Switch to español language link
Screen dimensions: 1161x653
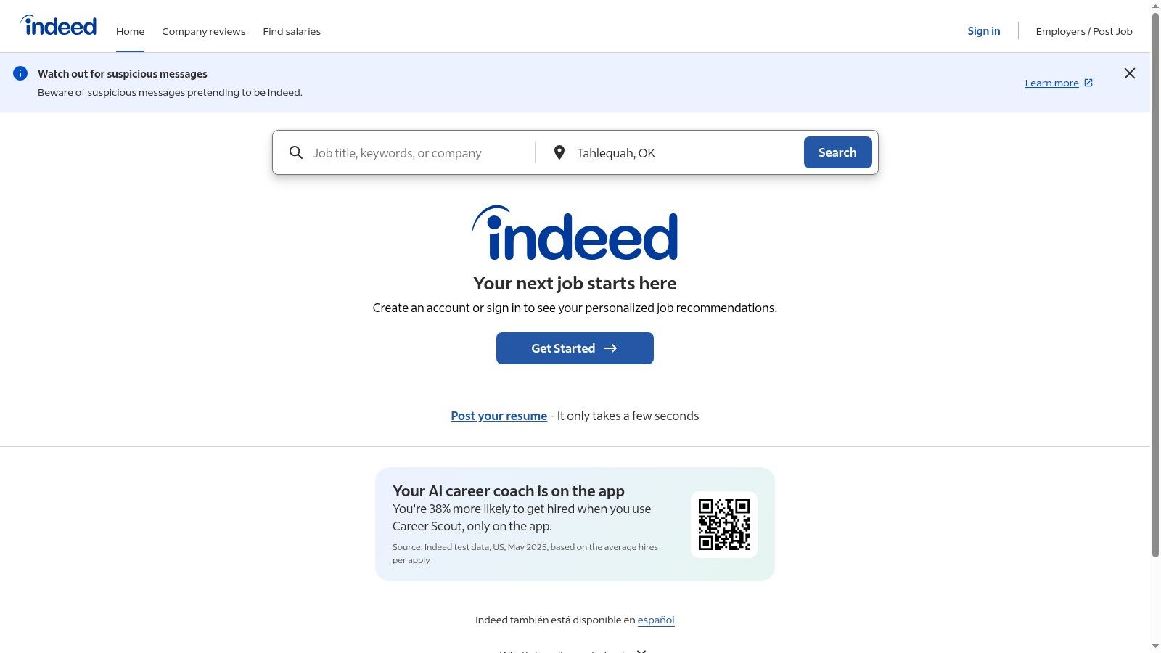click(656, 620)
